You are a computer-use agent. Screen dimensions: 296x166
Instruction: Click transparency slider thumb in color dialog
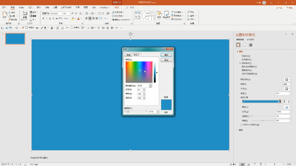click(x=128, y=111)
